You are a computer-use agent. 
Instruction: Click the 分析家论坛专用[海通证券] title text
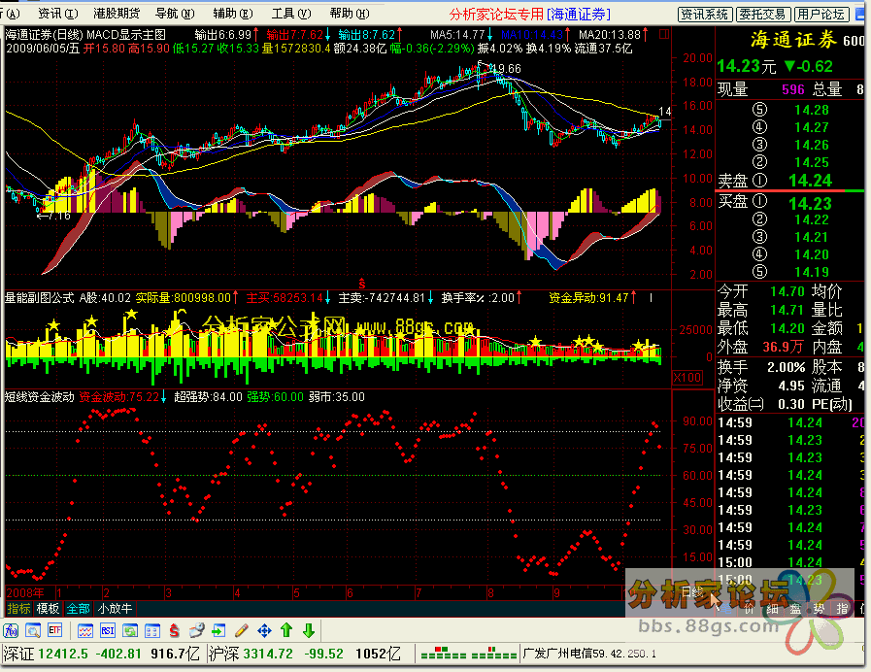click(x=530, y=14)
